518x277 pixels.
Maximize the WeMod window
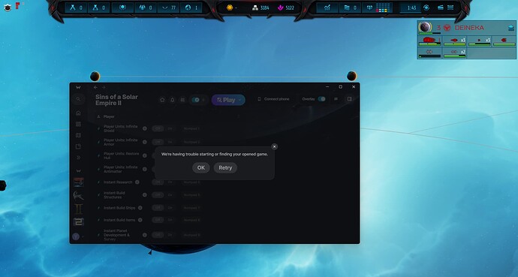pos(340,87)
